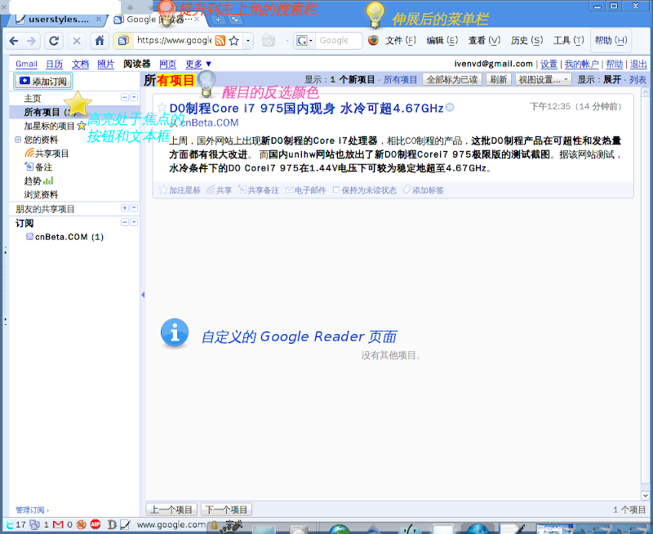Open 朋友的共享项目 options dropdown arrow
Image resolution: width=653 pixels, height=534 pixels.
point(134,208)
